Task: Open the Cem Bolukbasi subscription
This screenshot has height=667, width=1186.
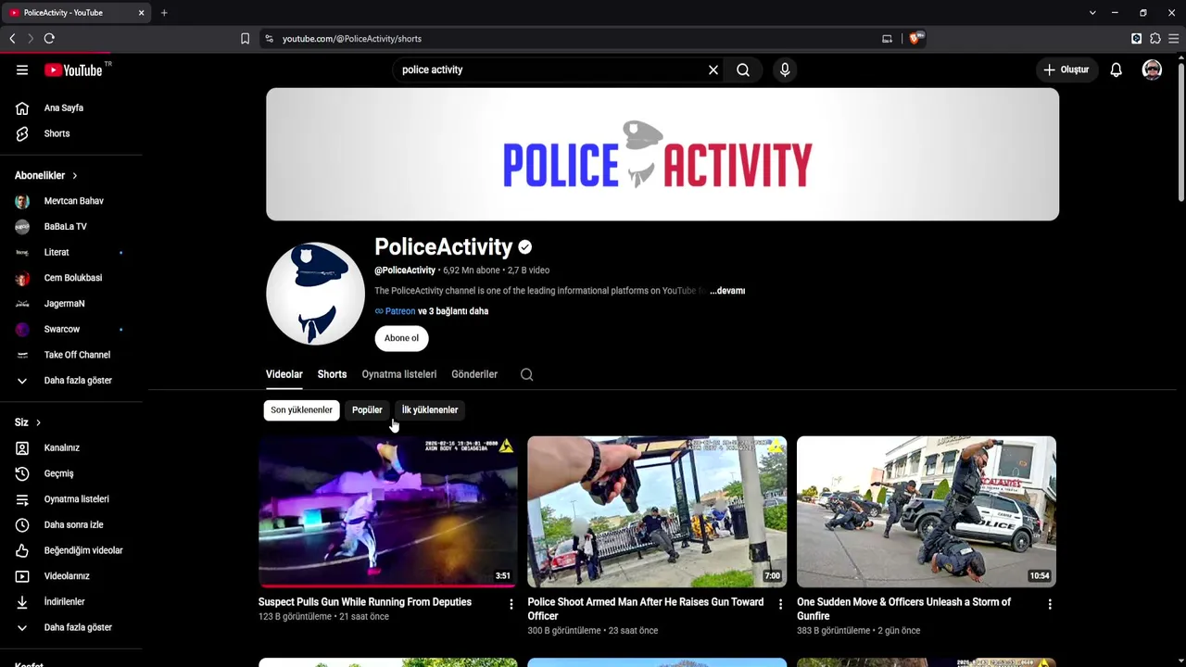Action: tap(71, 278)
